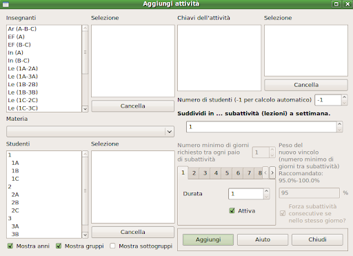Select teacher Le (1C-2C)
This screenshot has height=256, width=353.
(x=44, y=100)
